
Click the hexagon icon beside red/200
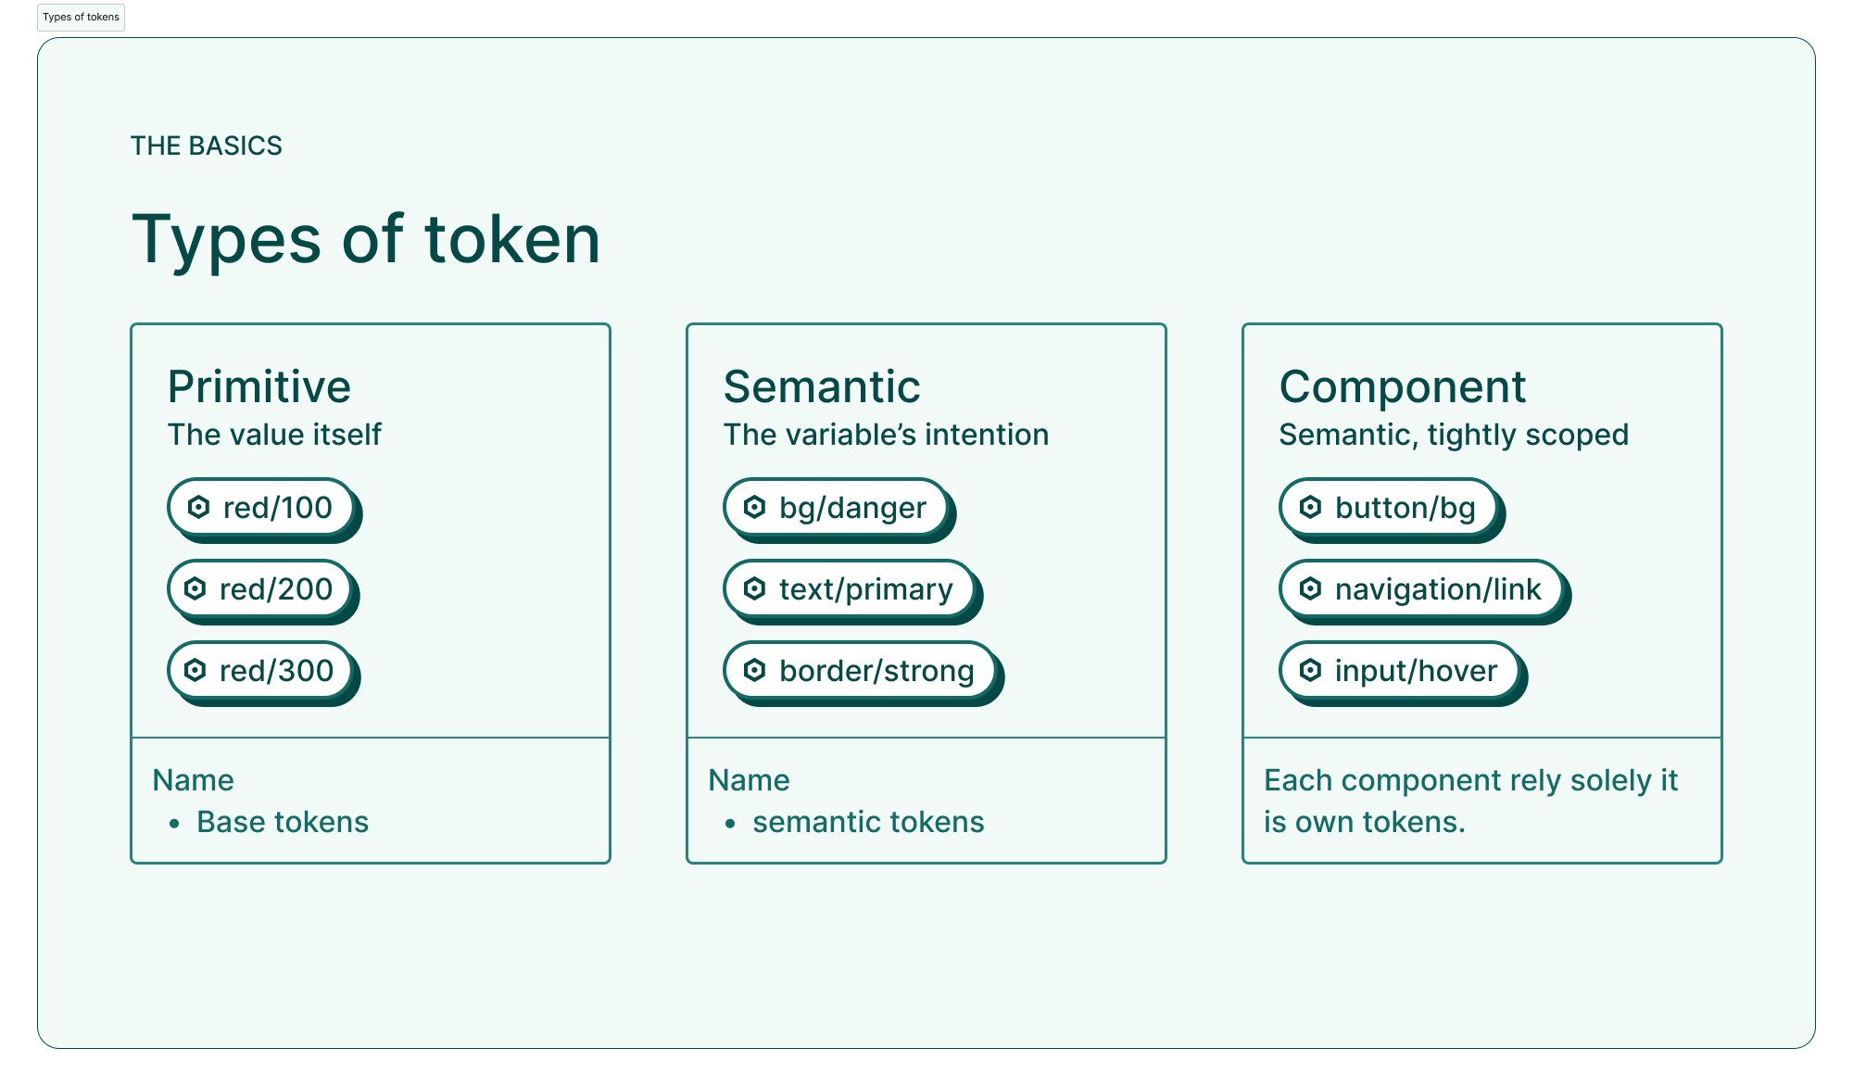[195, 588]
